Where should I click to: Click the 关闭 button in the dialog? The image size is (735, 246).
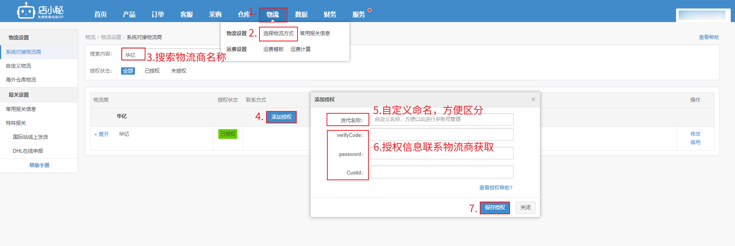coord(526,208)
